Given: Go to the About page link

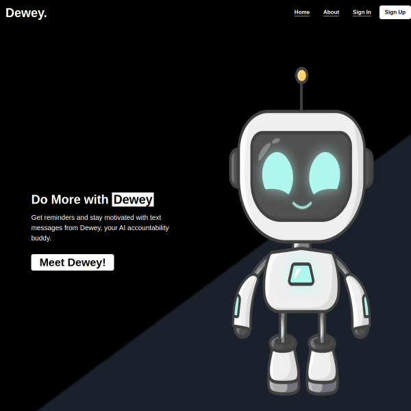Looking at the screenshot, I should [331, 12].
